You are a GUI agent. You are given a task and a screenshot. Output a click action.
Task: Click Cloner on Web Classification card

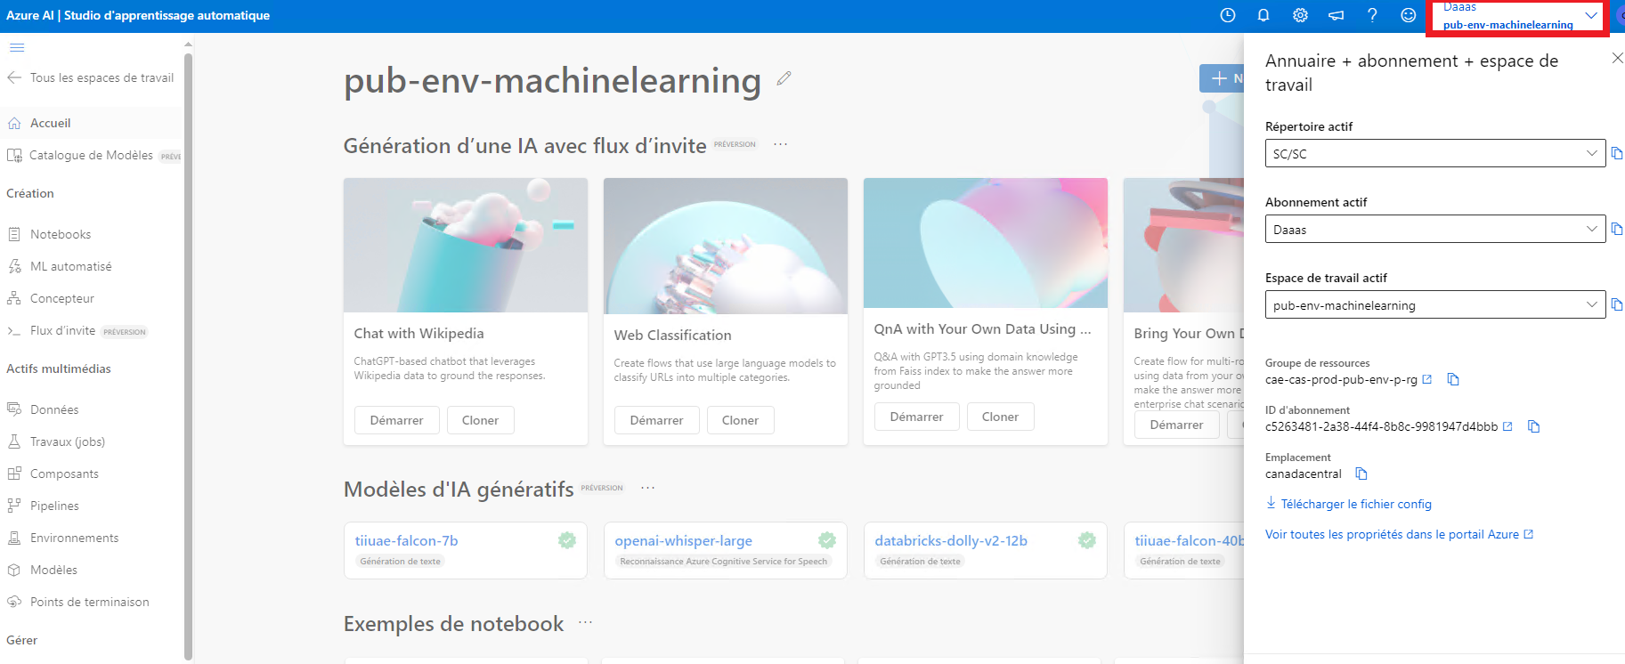point(740,420)
